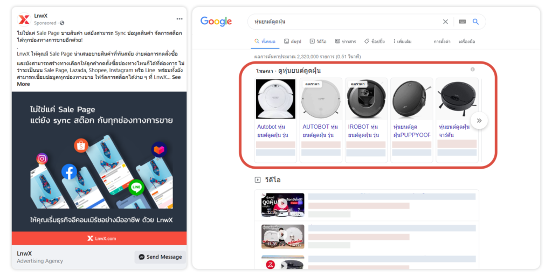Open the ข่าวสาร news tab
552x276 pixels.
346,42
